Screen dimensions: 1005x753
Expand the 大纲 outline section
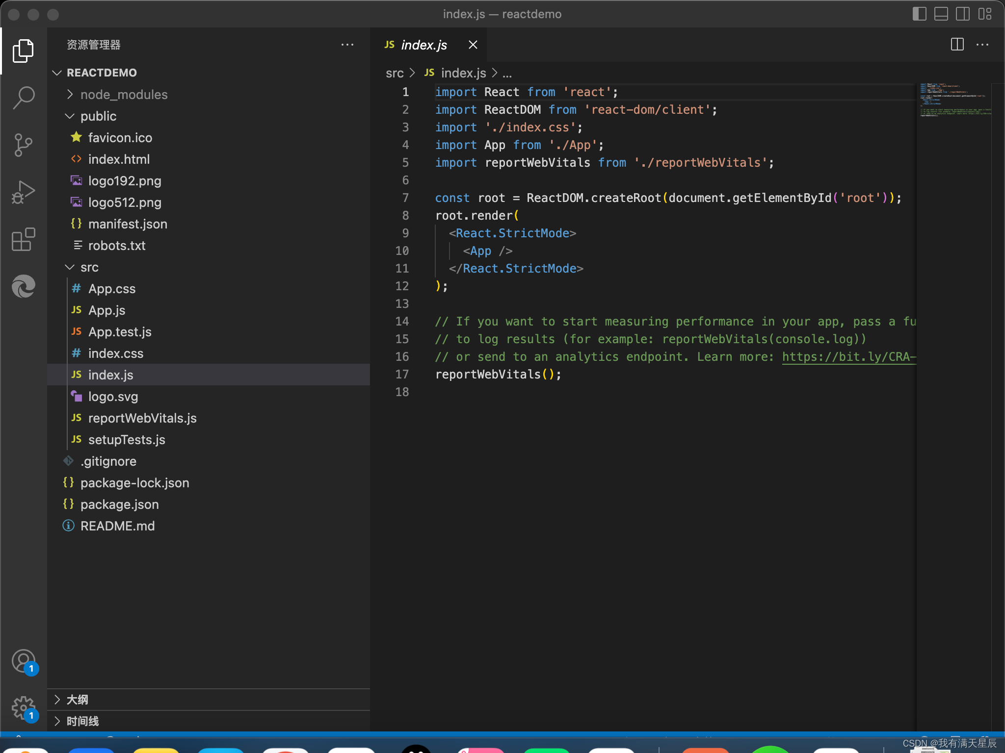click(x=78, y=700)
